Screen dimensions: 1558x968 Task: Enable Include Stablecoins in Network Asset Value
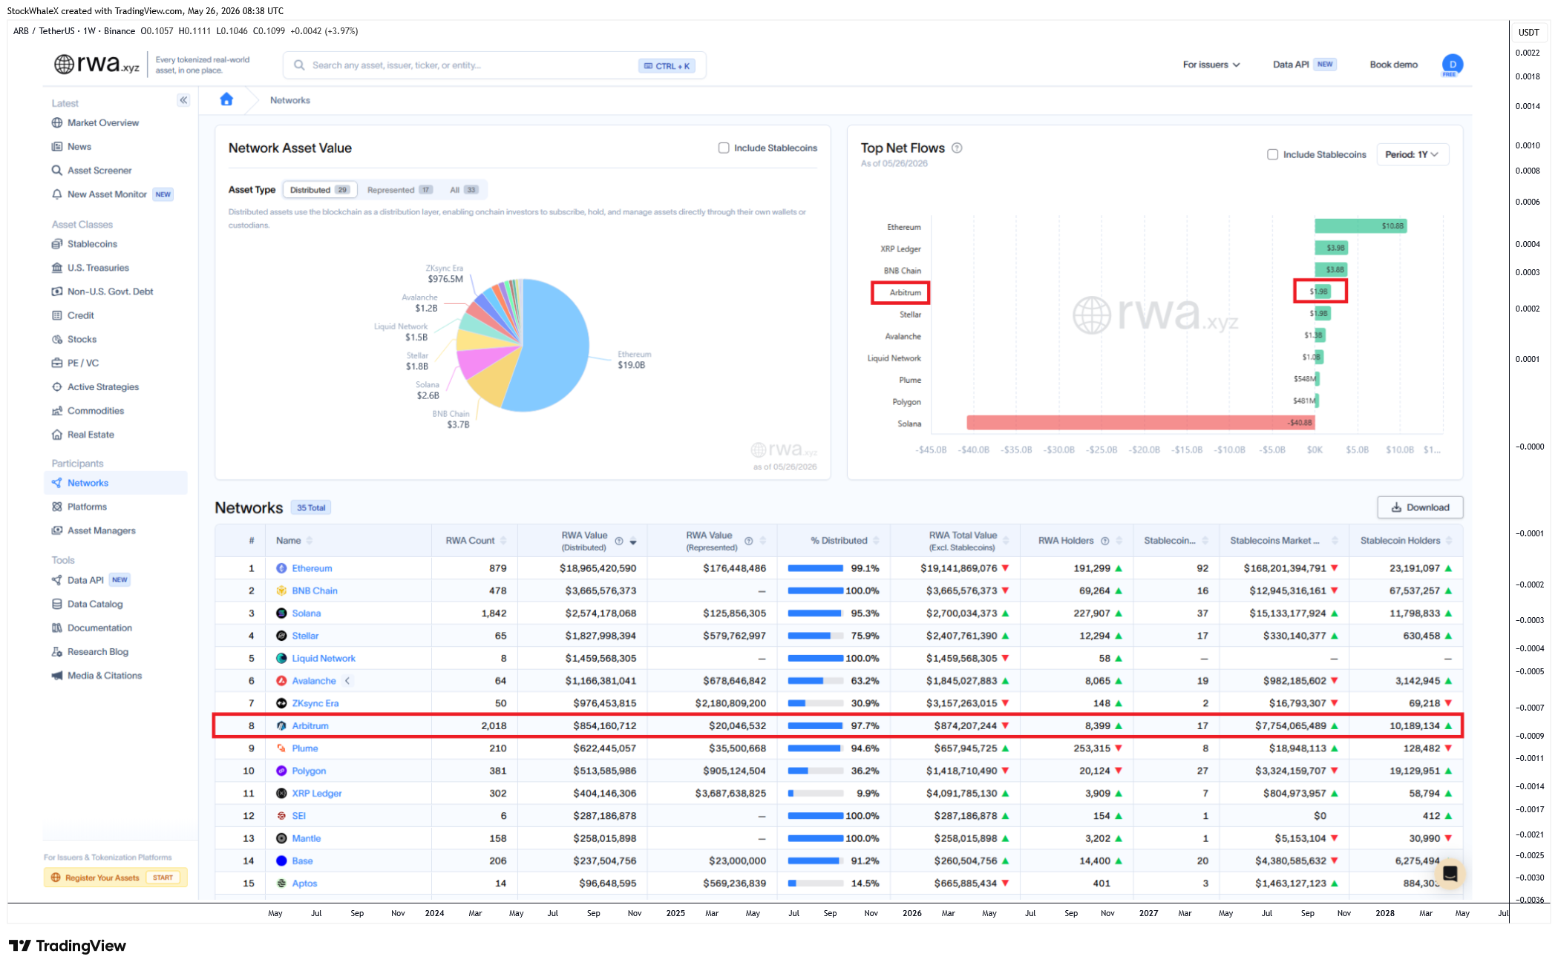click(x=724, y=148)
